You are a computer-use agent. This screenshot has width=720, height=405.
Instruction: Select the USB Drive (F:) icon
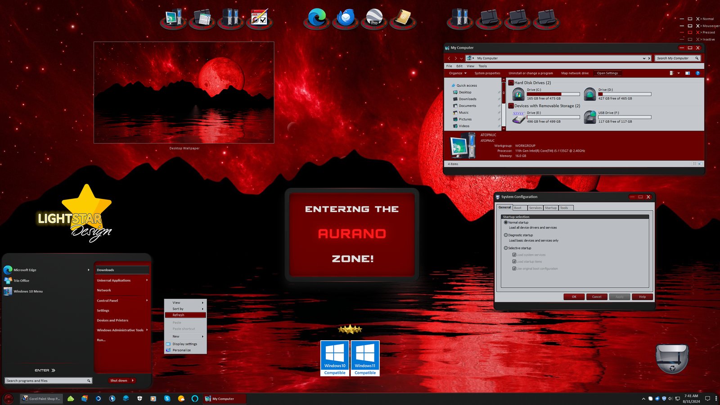point(590,117)
